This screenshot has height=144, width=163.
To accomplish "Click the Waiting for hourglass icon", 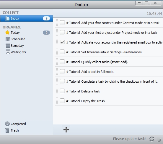I will [x=8, y=52].
